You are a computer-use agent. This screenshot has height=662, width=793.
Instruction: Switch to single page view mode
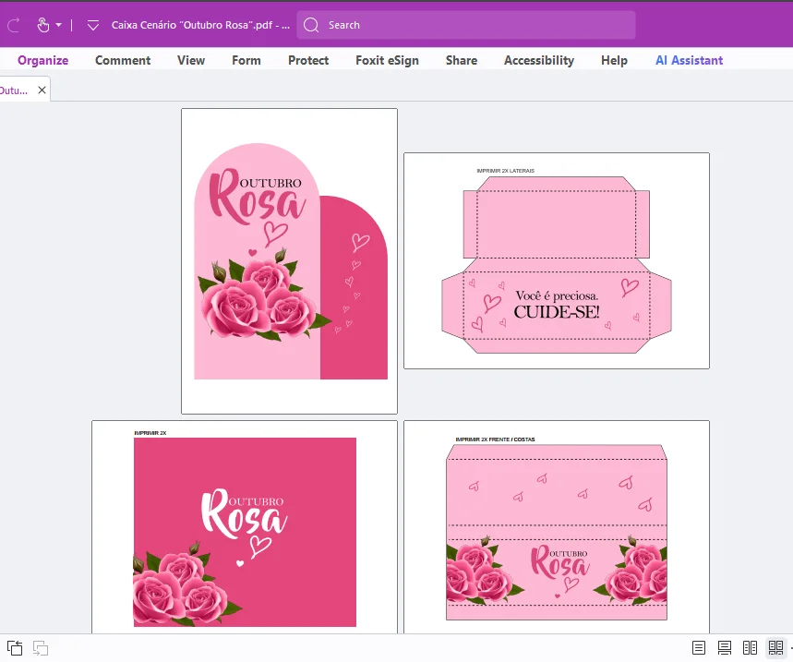pyautogui.click(x=699, y=648)
